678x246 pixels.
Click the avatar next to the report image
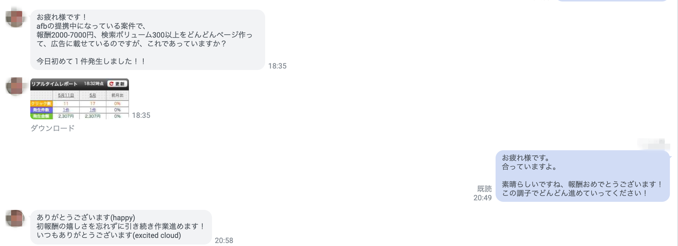click(15, 87)
